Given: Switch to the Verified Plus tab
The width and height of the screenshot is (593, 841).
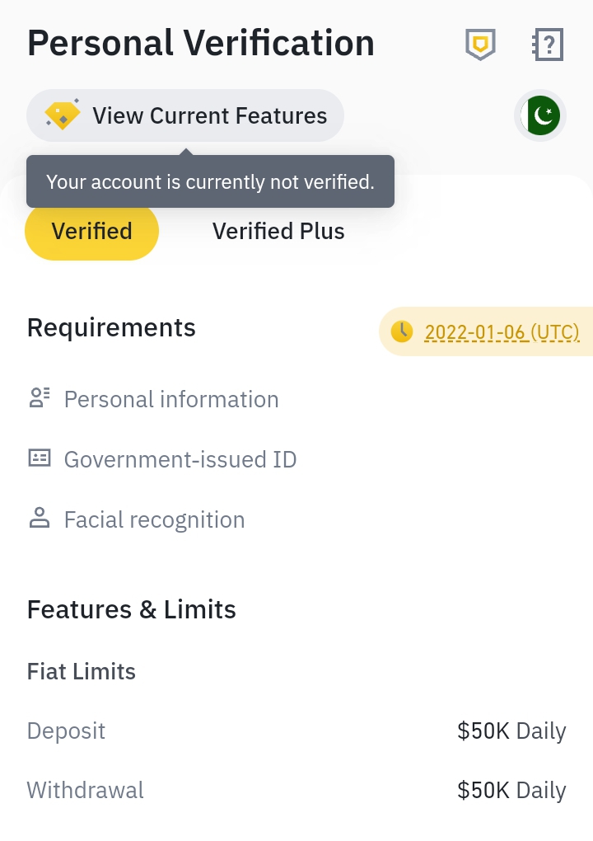Looking at the screenshot, I should 278,231.
